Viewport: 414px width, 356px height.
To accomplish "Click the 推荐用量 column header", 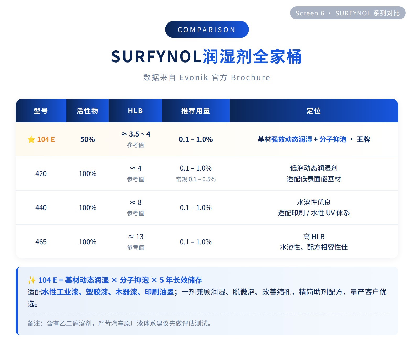I will tap(196, 111).
